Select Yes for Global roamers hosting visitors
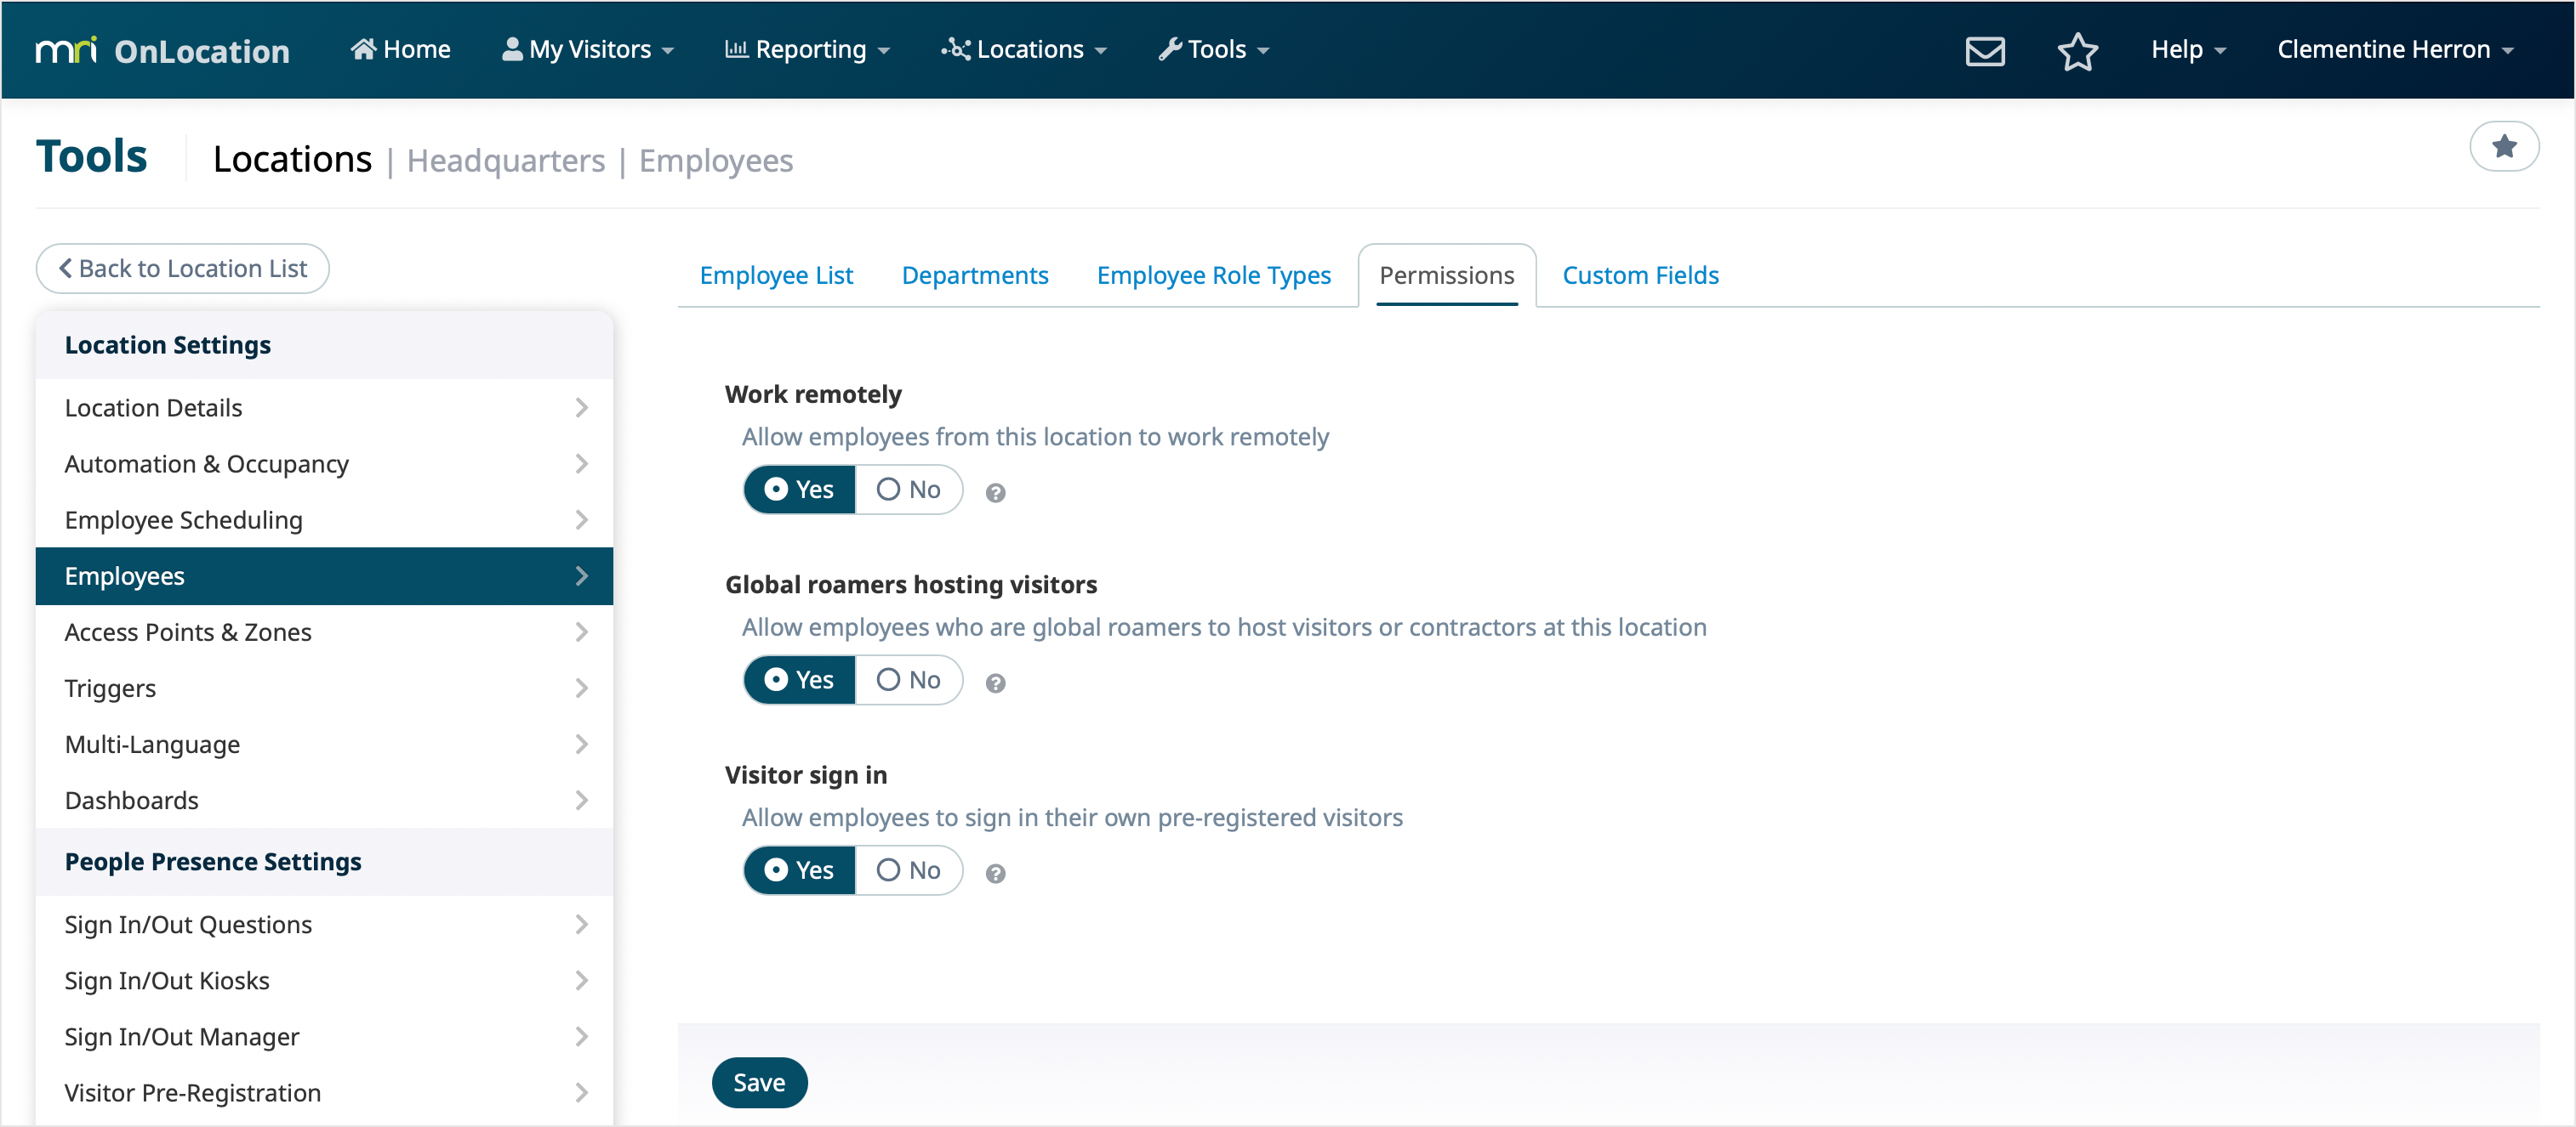This screenshot has height=1127, width=2576. [x=799, y=681]
